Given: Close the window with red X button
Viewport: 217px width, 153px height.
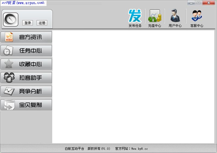Looking at the screenshot, I should 209,3.
